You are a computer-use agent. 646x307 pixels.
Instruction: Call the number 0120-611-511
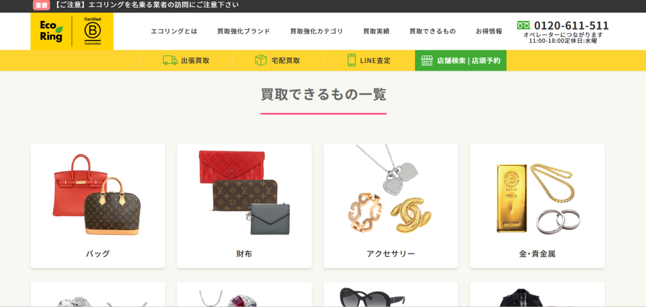571,25
